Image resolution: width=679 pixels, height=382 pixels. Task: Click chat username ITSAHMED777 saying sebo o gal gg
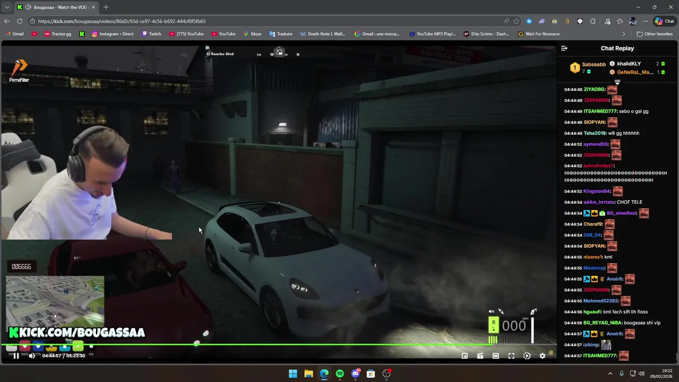tap(600, 111)
